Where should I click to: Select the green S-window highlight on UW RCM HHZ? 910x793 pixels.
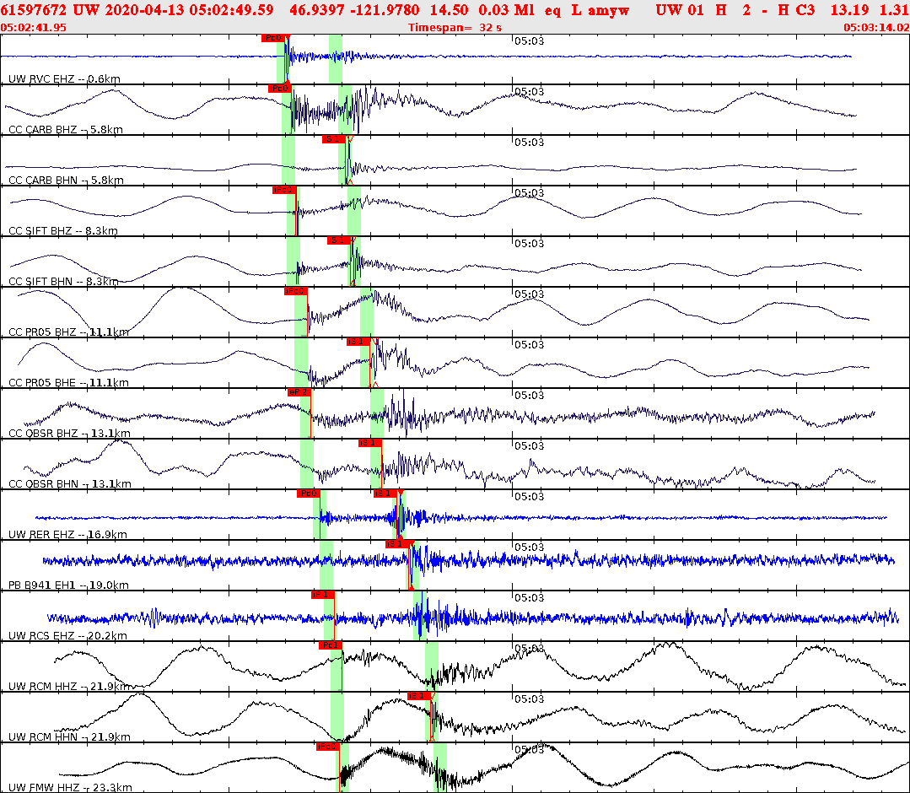tap(430, 666)
